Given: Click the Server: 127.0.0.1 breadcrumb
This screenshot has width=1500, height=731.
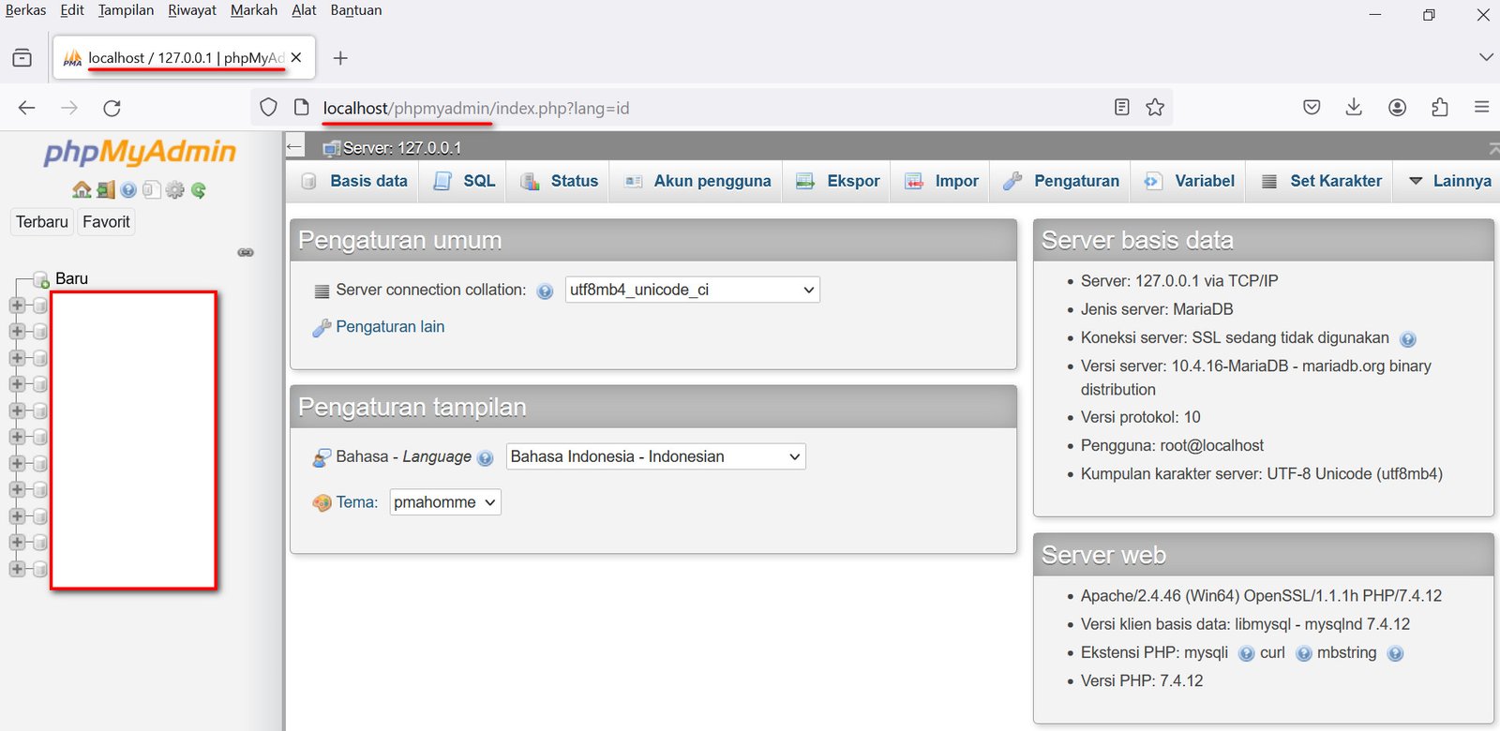Looking at the screenshot, I should [401, 148].
